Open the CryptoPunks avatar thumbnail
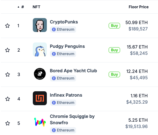Screen dimensions: 158x135 click(40, 25)
